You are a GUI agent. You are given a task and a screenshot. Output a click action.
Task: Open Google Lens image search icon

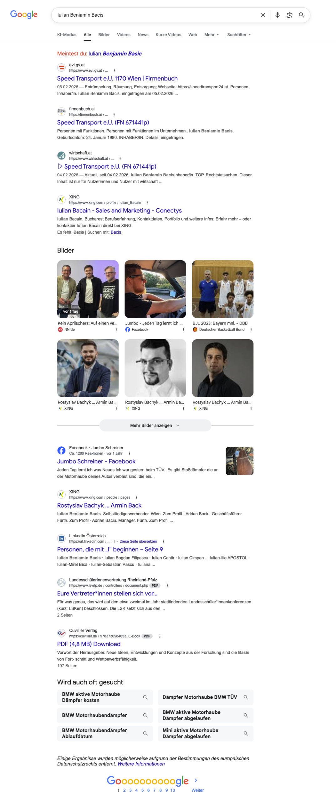[x=289, y=15]
